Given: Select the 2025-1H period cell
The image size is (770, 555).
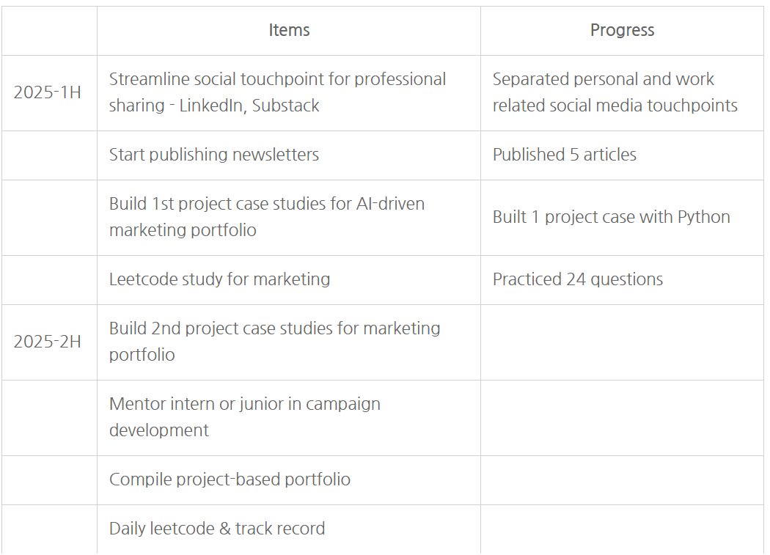Looking at the screenshot, I should (x=48, y=92).
